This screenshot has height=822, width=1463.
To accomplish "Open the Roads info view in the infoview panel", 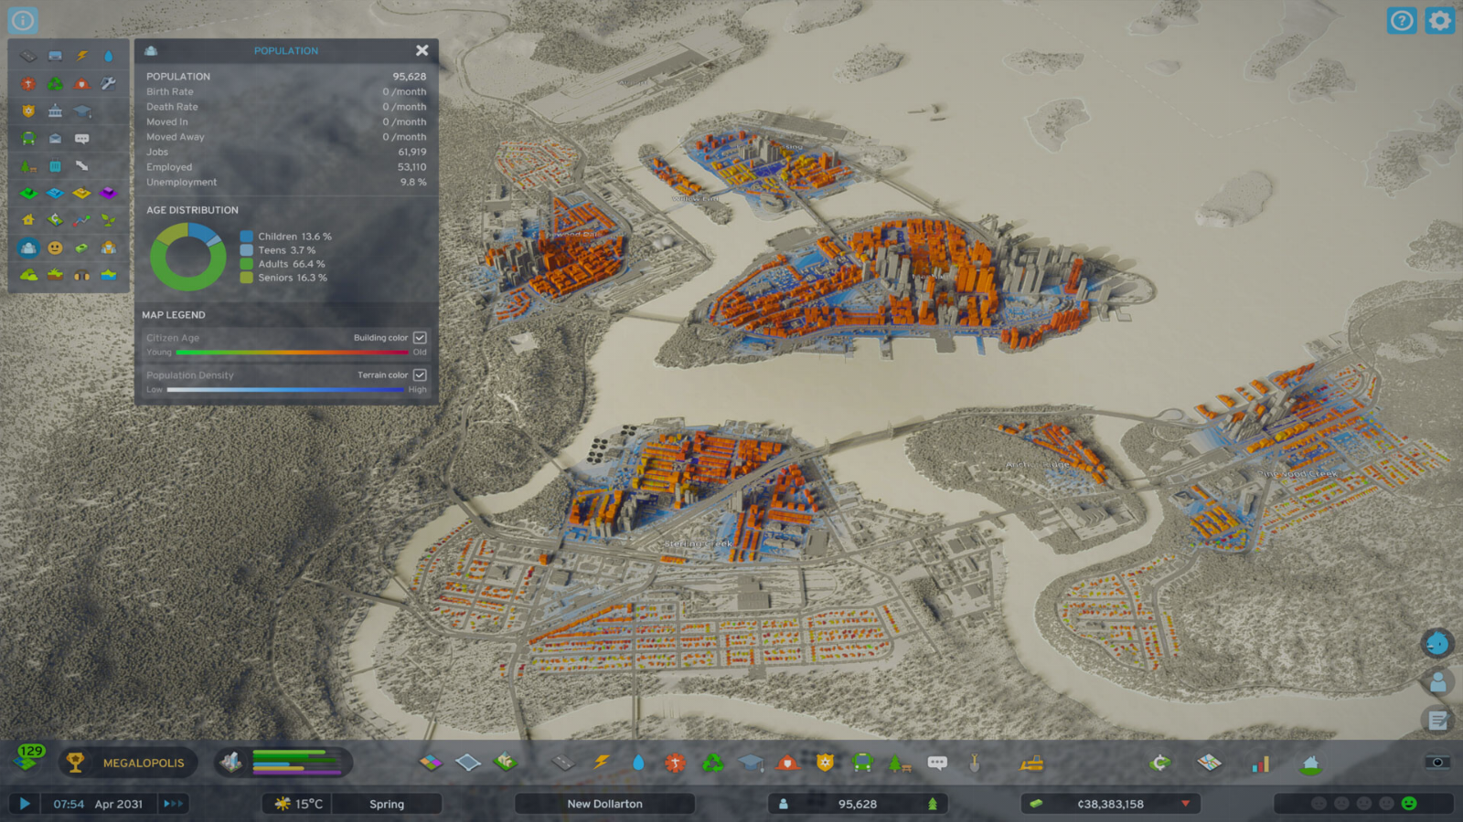I will tap(28, 56).
